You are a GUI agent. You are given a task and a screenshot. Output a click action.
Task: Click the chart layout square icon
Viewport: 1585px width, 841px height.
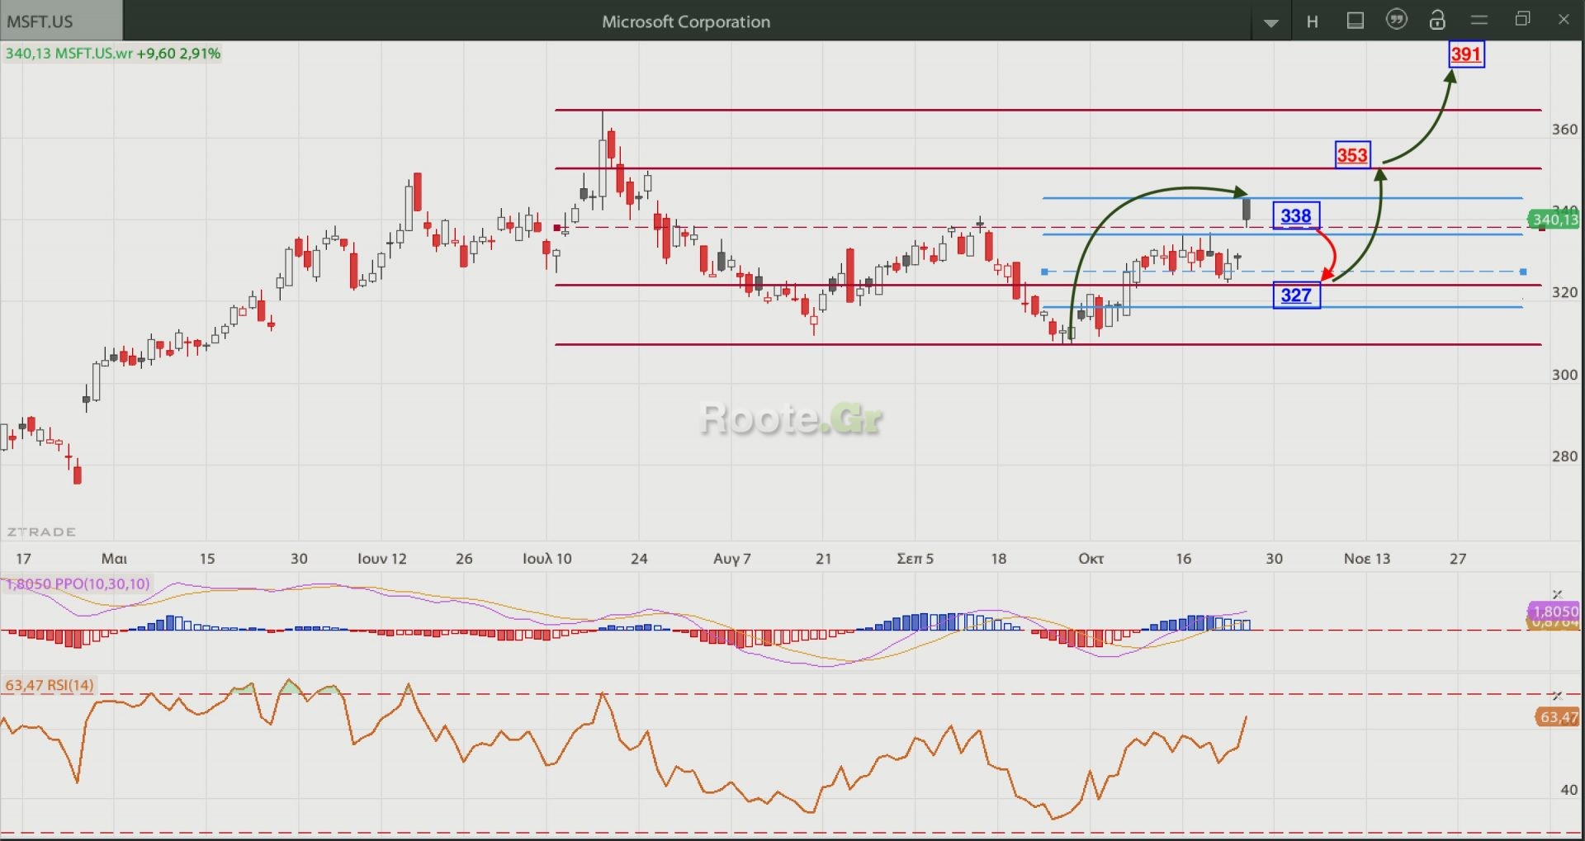pos(1355,21)
